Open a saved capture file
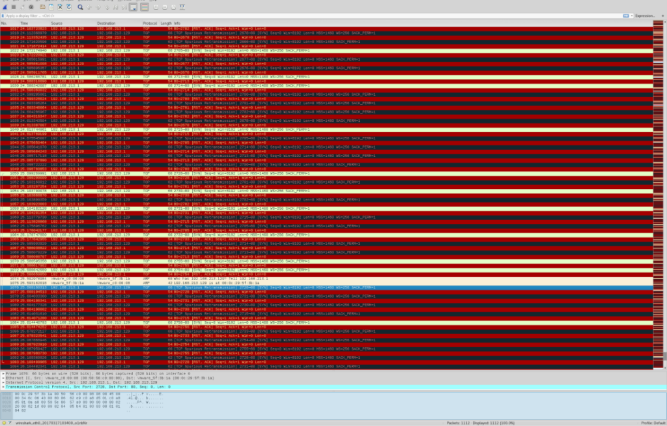 click(42, 7)
